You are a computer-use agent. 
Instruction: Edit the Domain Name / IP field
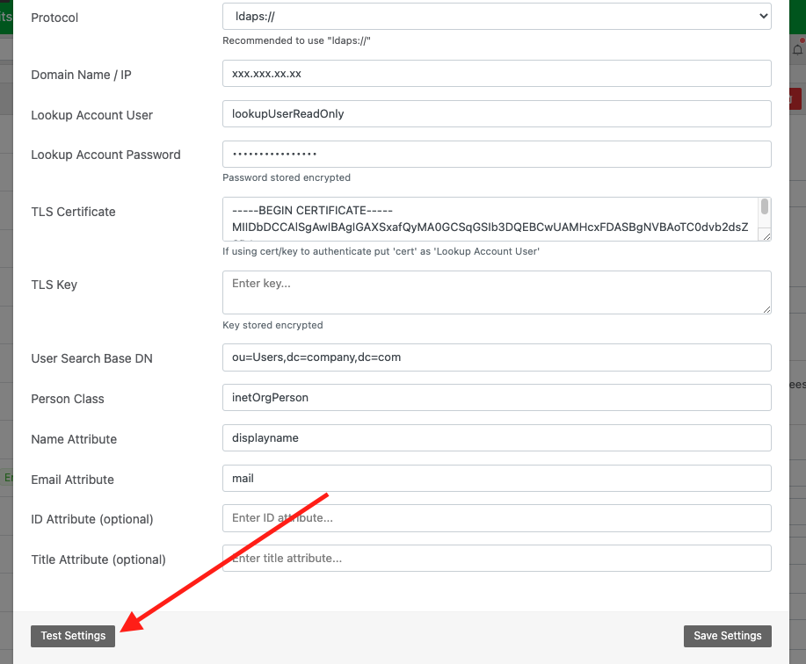(x=495, y=73)
